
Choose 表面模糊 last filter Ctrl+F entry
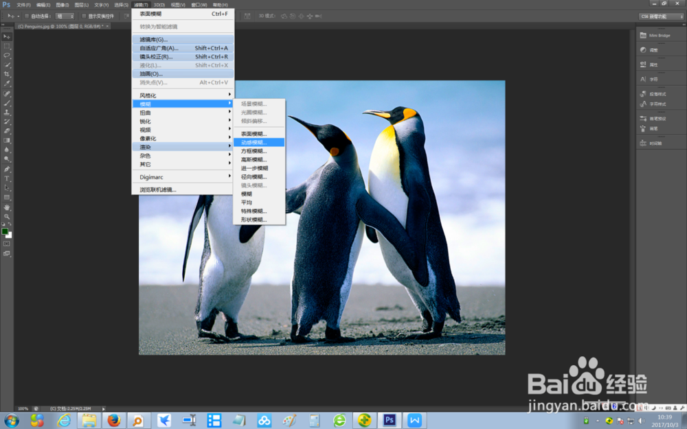(x=183, y=14)
